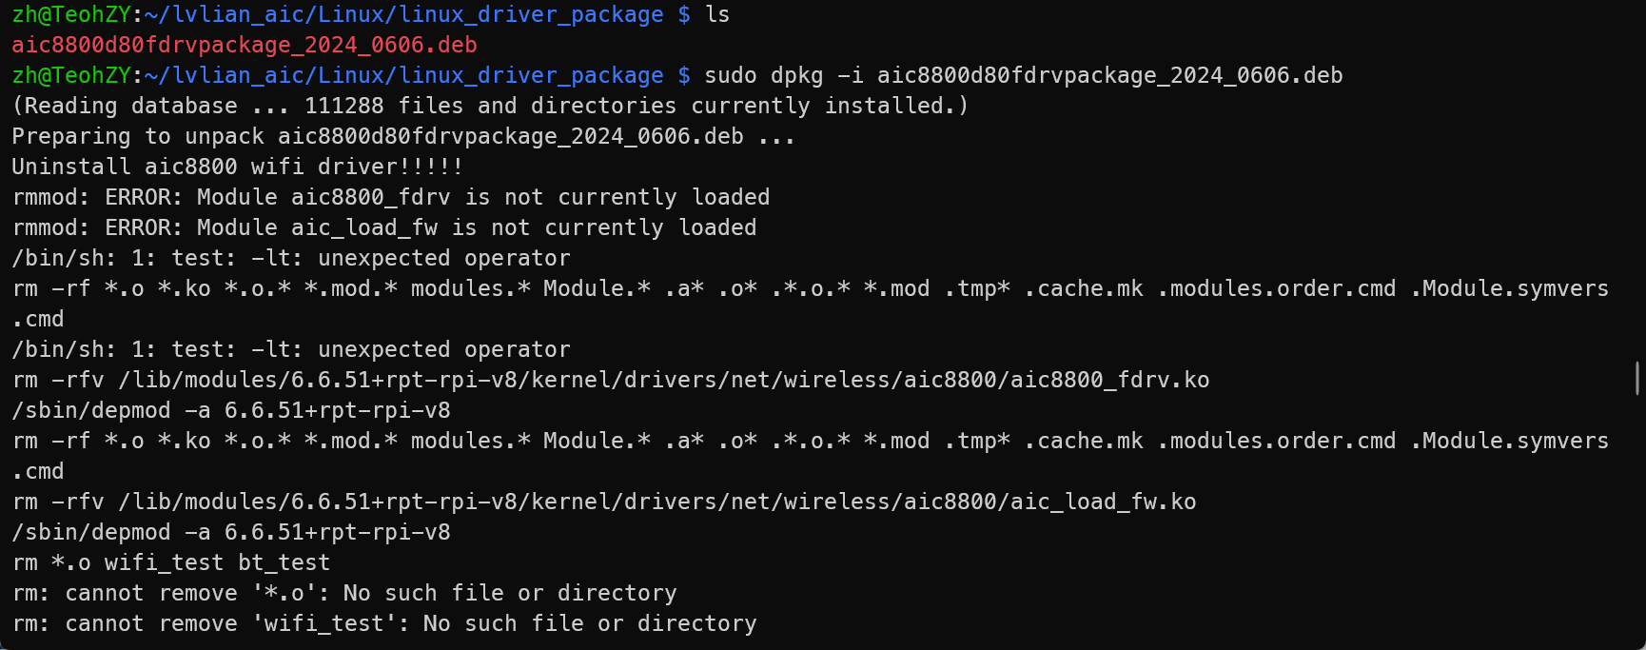Click the 'Uninstall aic8800 wifi driver!!!!!' line
This screenshot has width=1646, height=650.
tap(238, 167)
